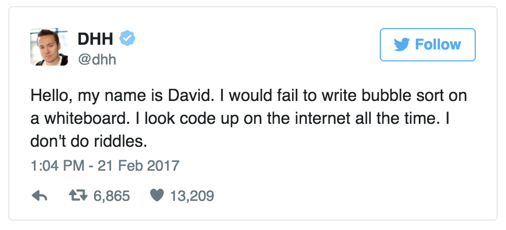The image size is (506, 230).
Task: Click the blue verified badge next to DHH
Action: point(127,38)
